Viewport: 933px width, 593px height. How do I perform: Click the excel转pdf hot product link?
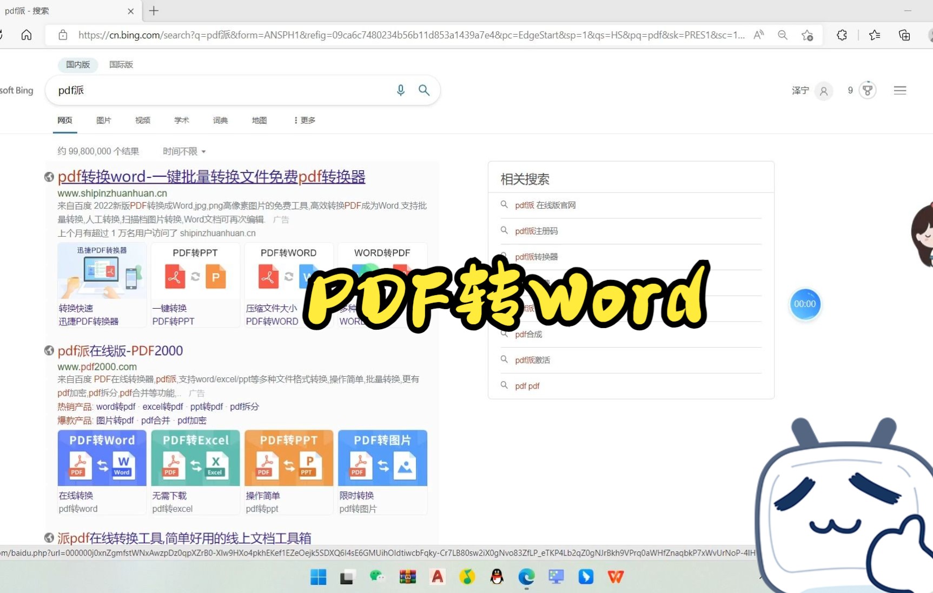pos(163,407)
